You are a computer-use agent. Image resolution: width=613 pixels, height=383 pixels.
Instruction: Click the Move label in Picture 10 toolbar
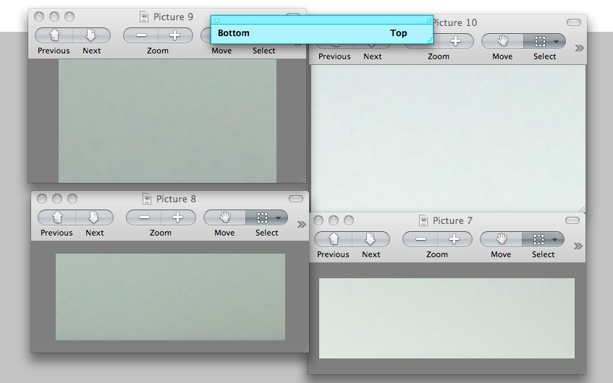pos(502,56)
